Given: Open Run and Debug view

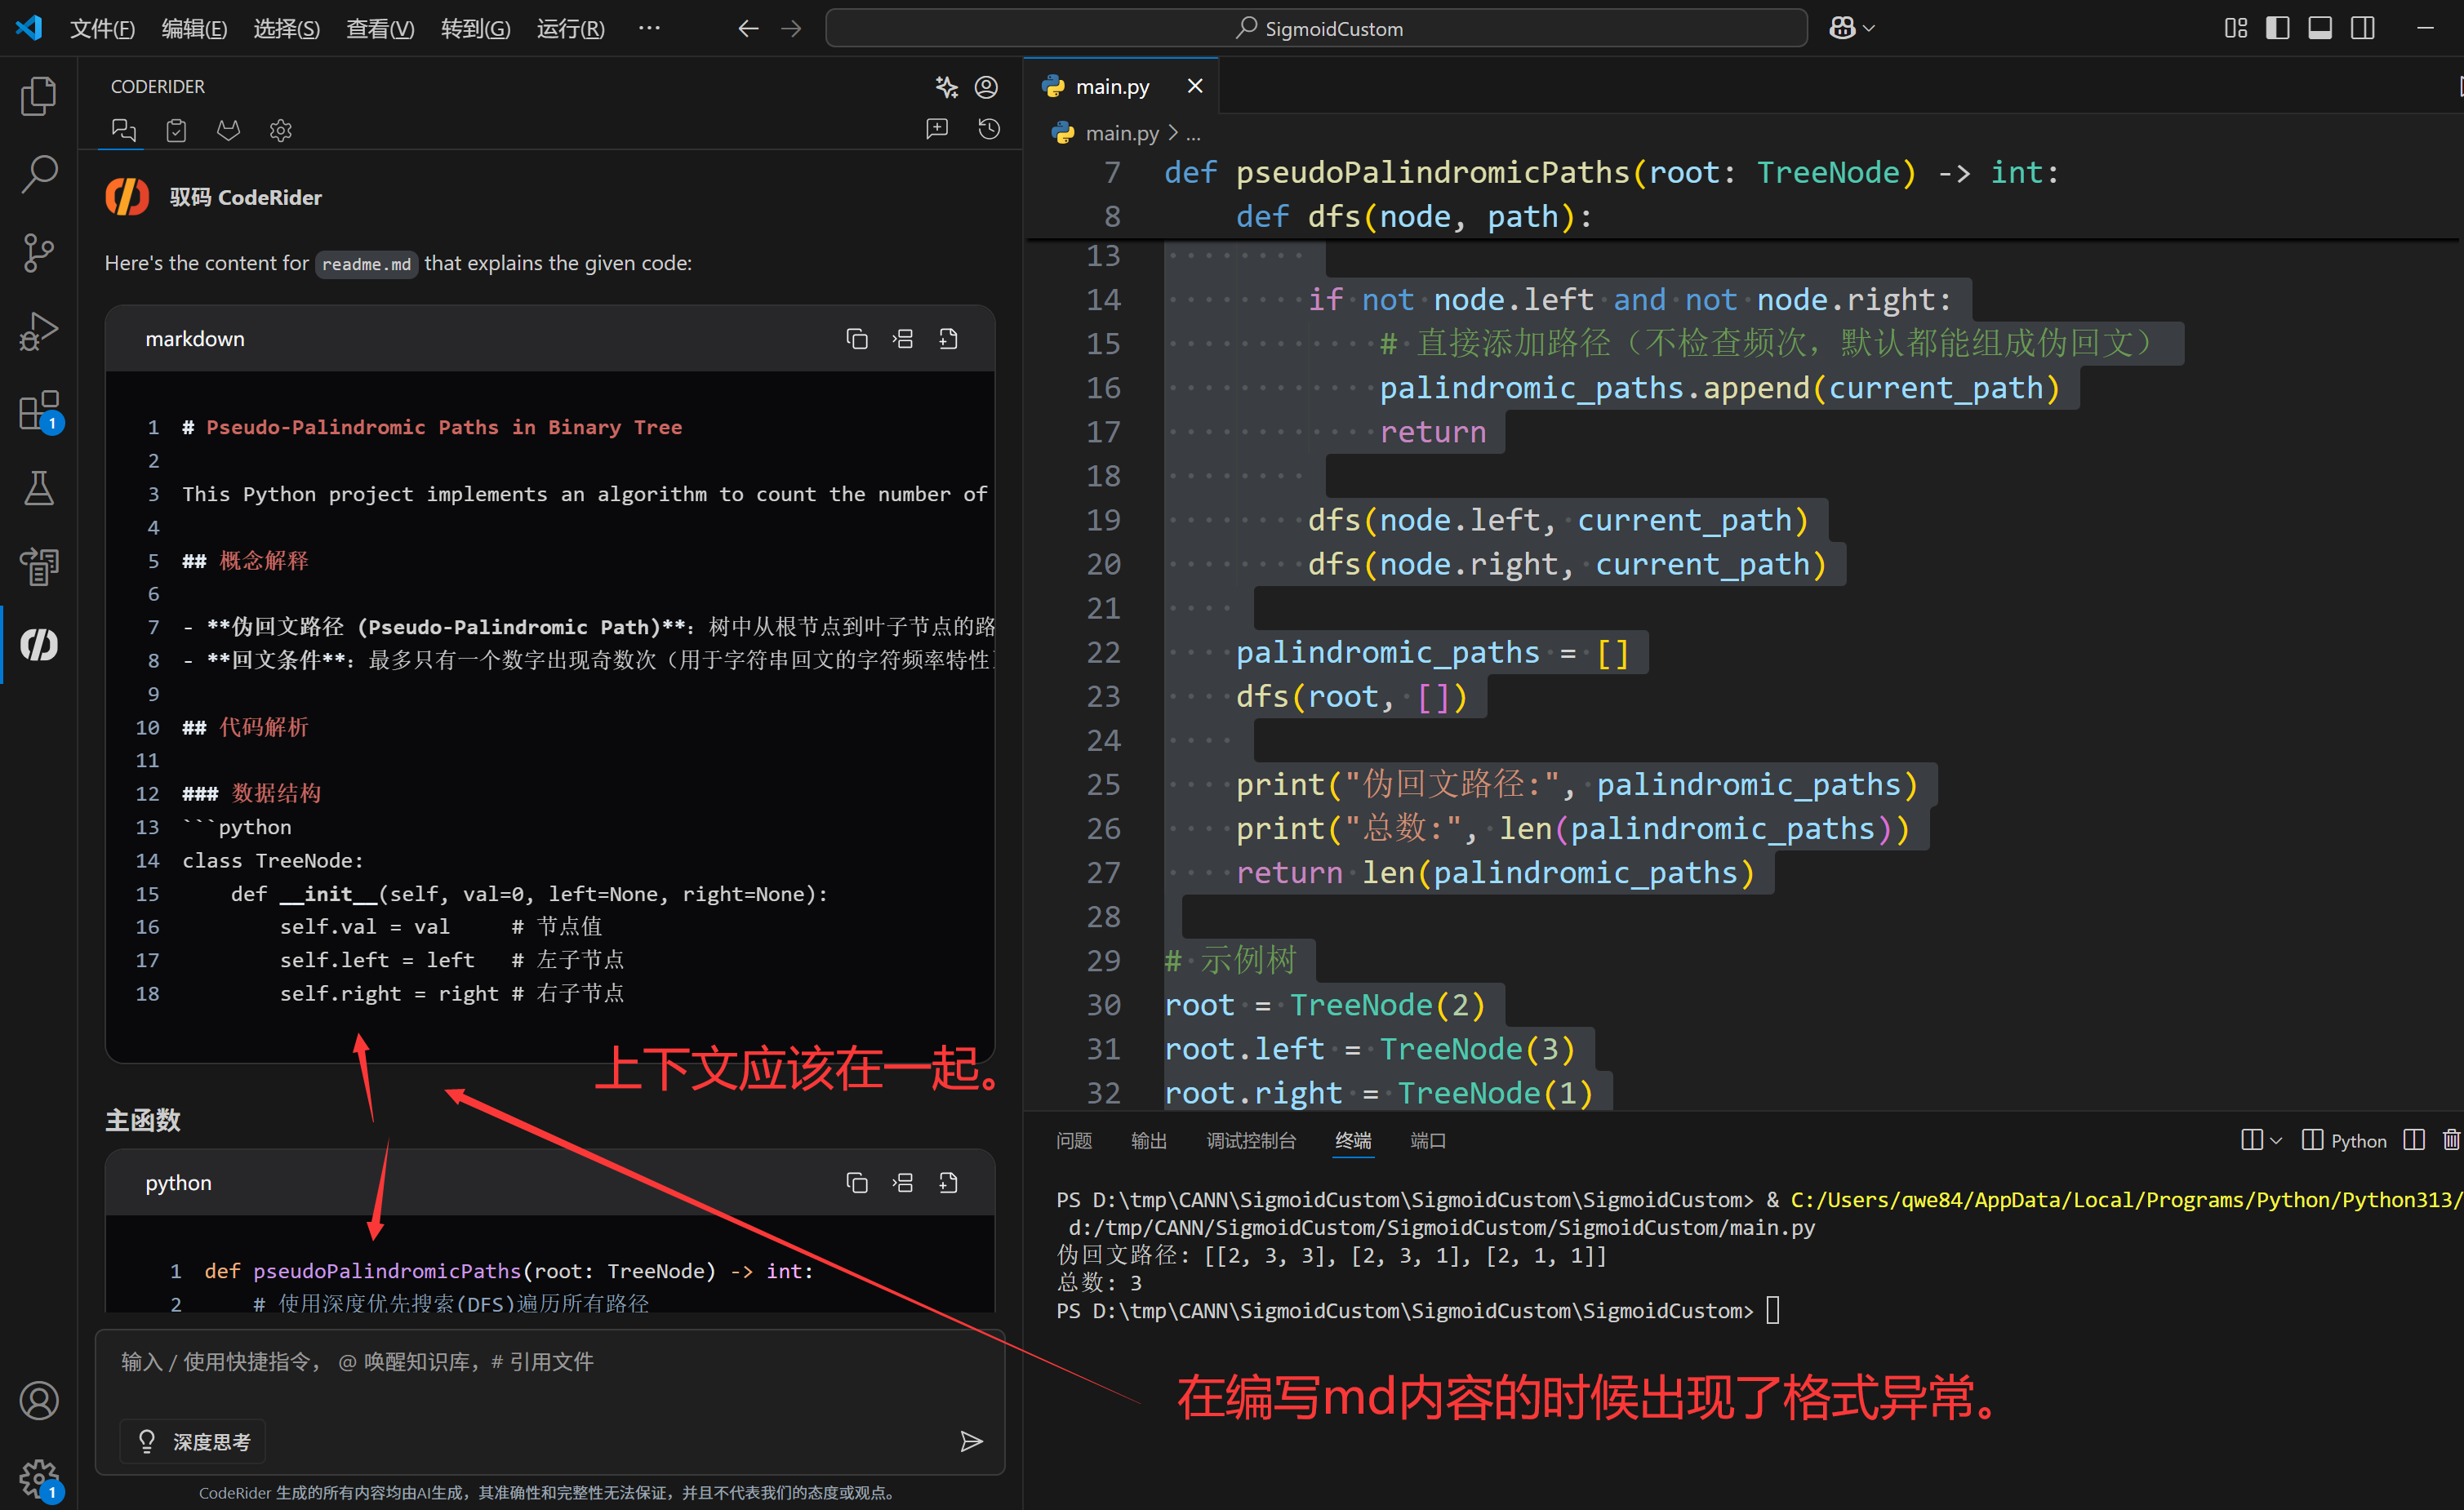Looking at the screenshot, I should tap(39, 331).
